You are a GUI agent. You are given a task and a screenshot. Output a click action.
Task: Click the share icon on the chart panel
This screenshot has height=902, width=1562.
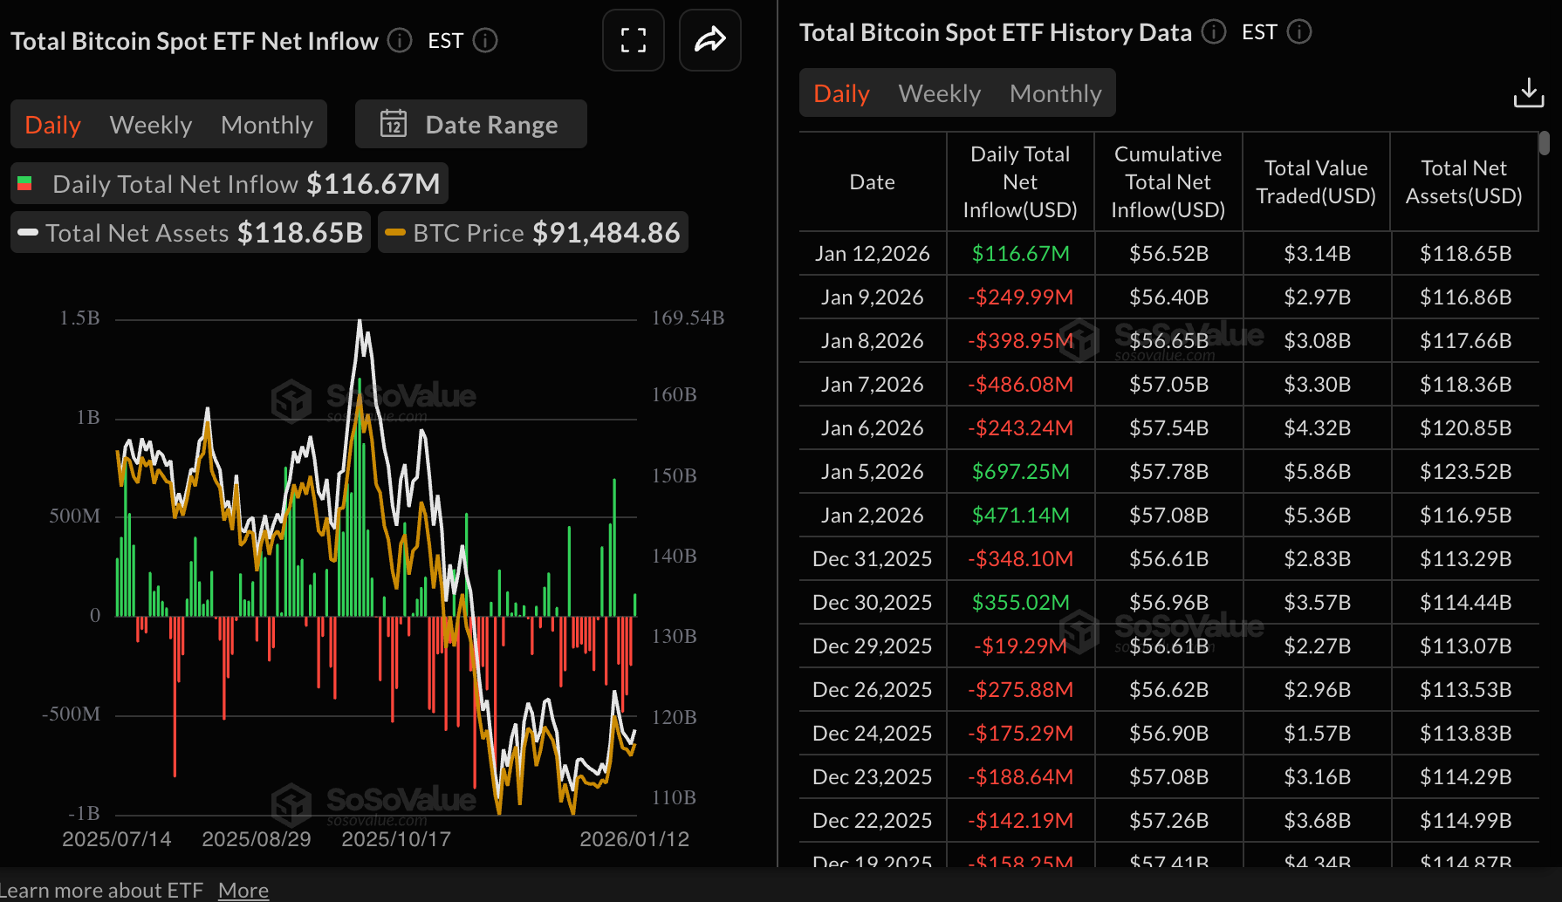pos(709,40)
